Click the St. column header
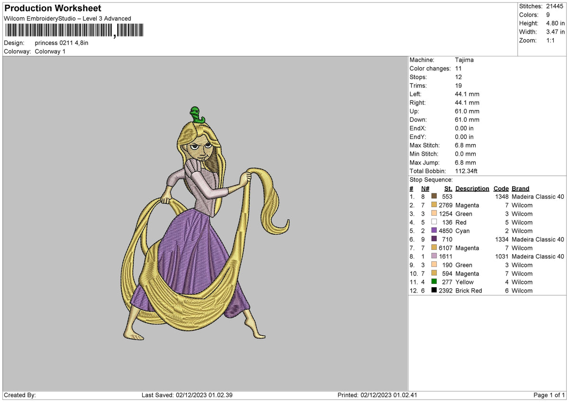 (x=448, y=188)
